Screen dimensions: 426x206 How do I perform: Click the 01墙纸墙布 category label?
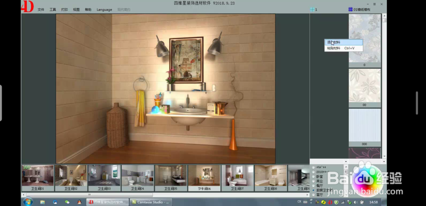pos(362,9)
